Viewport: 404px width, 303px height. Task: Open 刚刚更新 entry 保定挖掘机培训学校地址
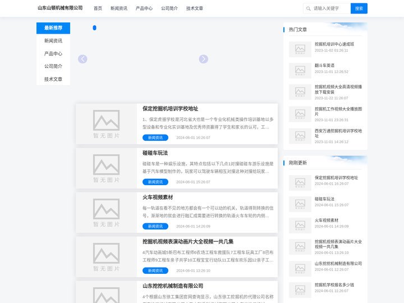[336, 177]
